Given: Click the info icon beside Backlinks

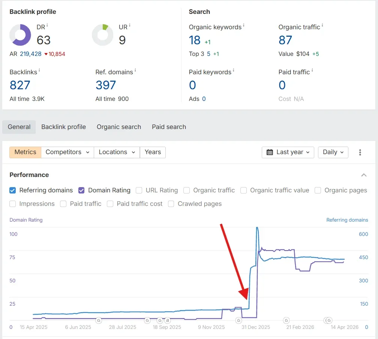Looking at the screenshot, I should (39, 70).
